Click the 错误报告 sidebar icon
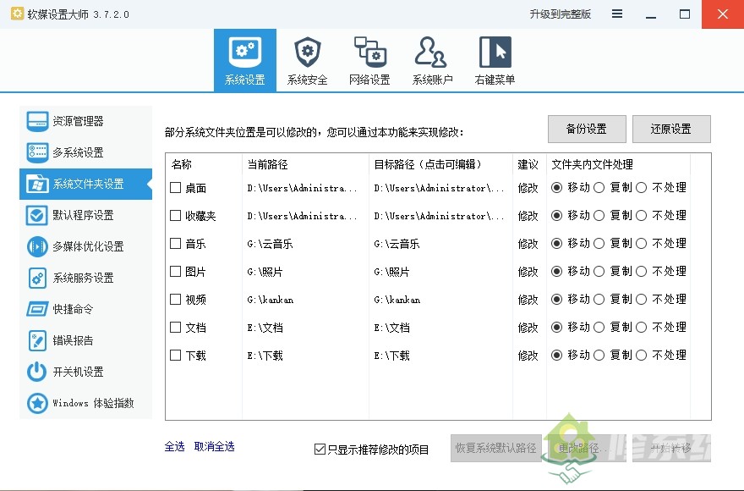Screen dimensions: 744x491 pyautogui.click(x=37, y=341)
